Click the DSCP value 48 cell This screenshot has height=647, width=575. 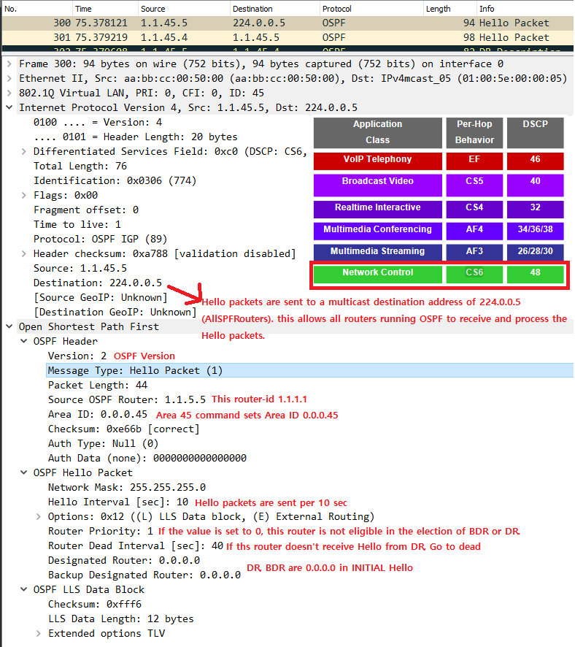click(535, 275)
